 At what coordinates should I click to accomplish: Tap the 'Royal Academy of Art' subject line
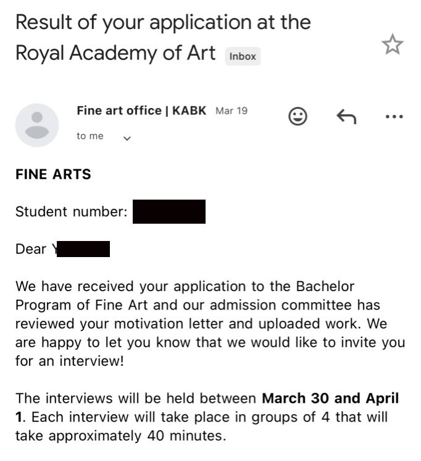point(115,53)
